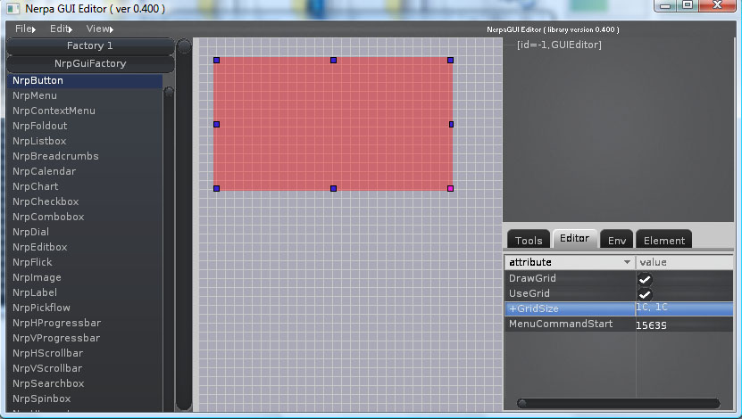Image resolution: width=742 pixels, height=419 pixels.
Task: Click the top-left resize handle of red rectangle
Action: pos(216,61)
